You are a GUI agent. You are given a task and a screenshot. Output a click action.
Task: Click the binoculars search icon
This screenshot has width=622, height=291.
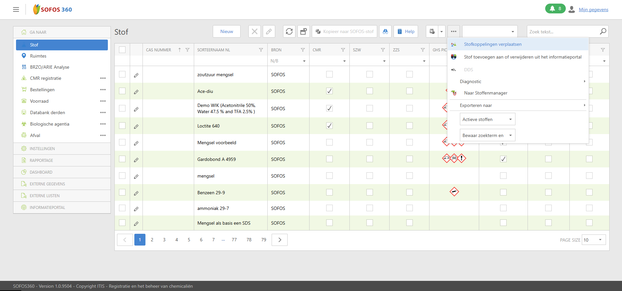[385, 32]
